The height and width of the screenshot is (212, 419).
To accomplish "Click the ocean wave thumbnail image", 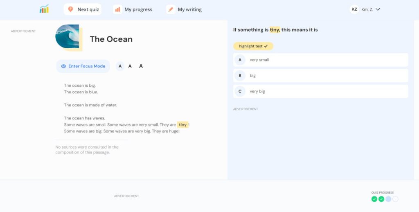I will [68, 36].
